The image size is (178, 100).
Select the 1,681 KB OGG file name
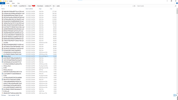14,13
